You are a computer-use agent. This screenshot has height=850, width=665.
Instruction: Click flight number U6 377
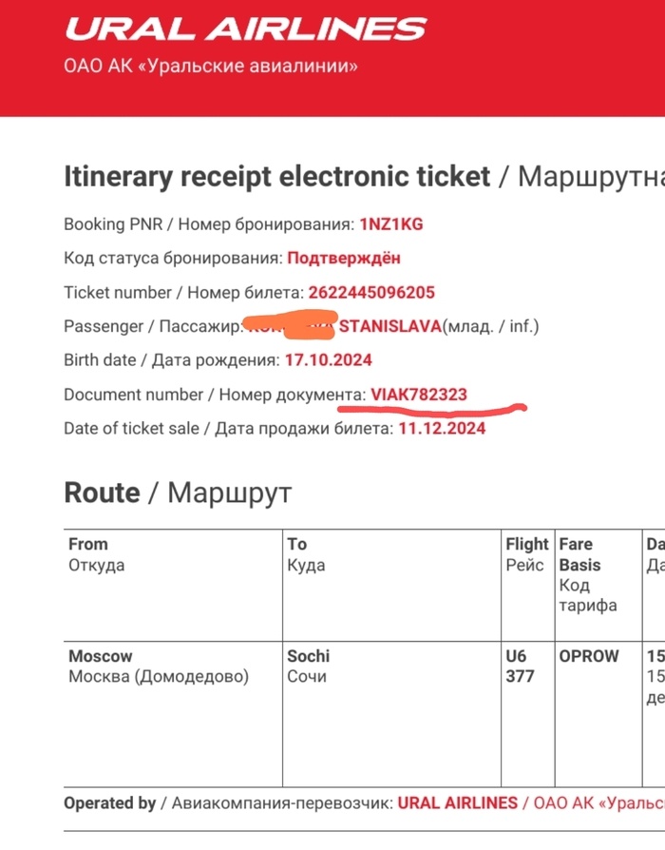pyautogui.click(x=520, y=666)
